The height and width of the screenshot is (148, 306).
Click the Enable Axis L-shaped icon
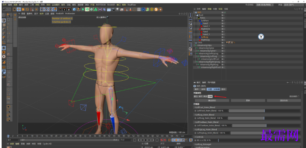click(x=4, y=42)
